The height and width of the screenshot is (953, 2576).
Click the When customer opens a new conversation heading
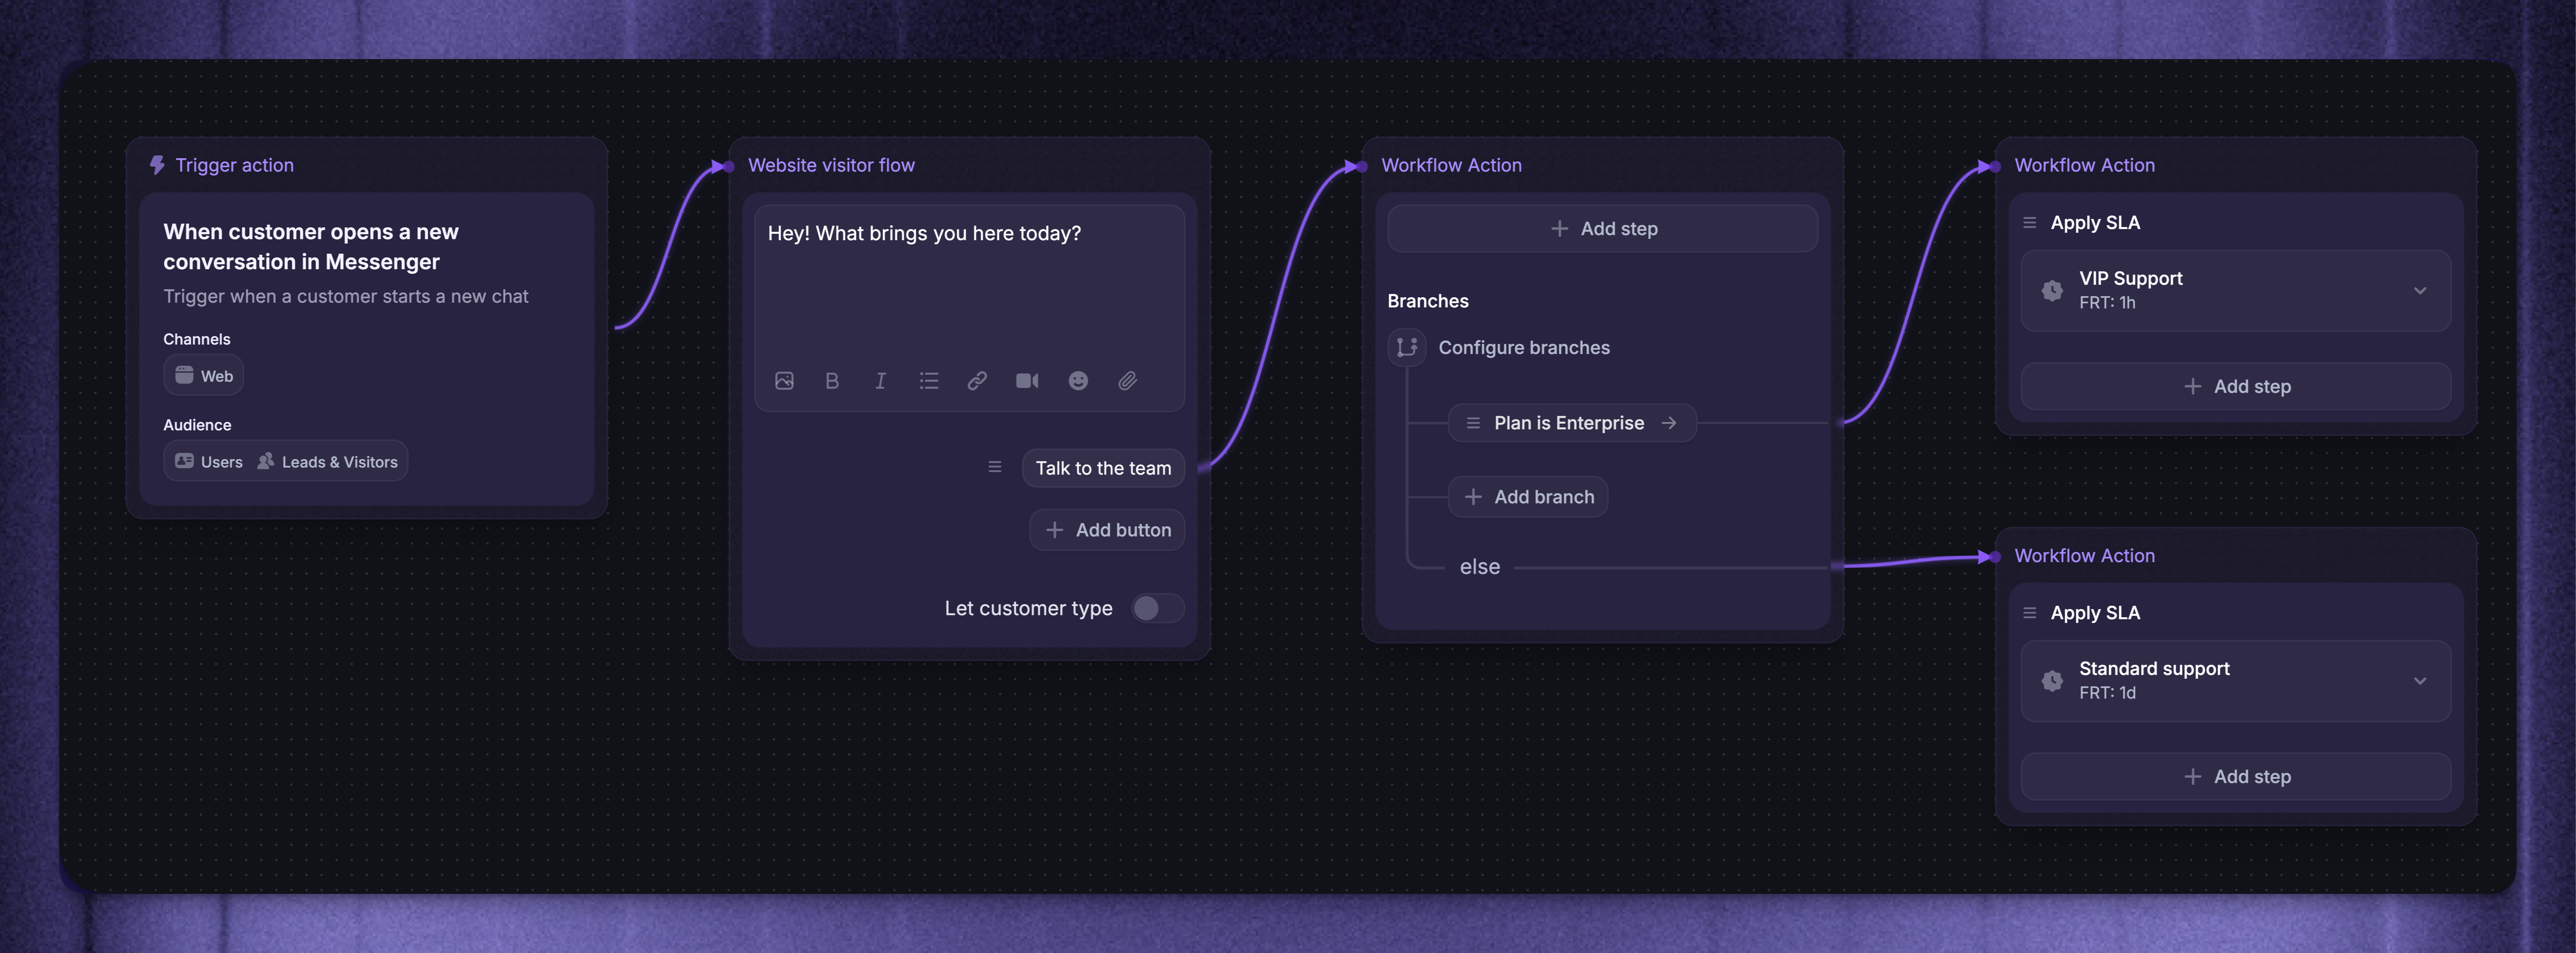311,247
